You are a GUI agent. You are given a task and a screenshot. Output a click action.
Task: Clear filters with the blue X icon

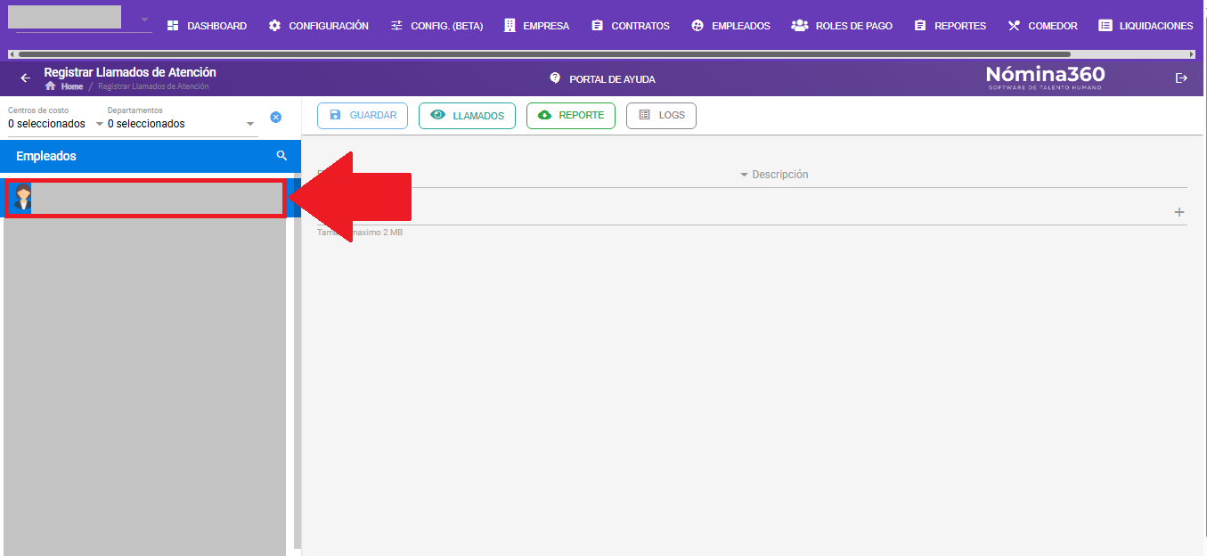[276, 118]
